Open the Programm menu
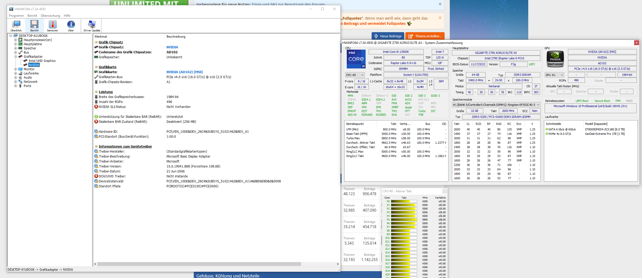The width and height of the screenshot is (642, 278). (x=16, y=16)
